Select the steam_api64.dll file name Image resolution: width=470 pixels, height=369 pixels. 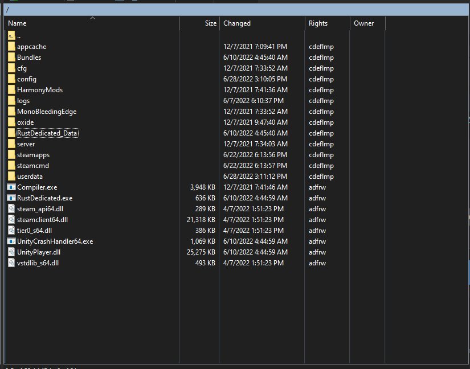pyautogui.click(x=40, y=209)
